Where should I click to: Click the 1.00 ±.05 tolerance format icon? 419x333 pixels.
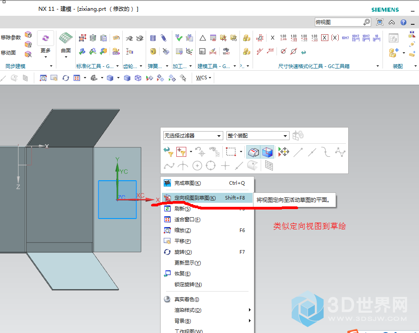click(283, 38)
